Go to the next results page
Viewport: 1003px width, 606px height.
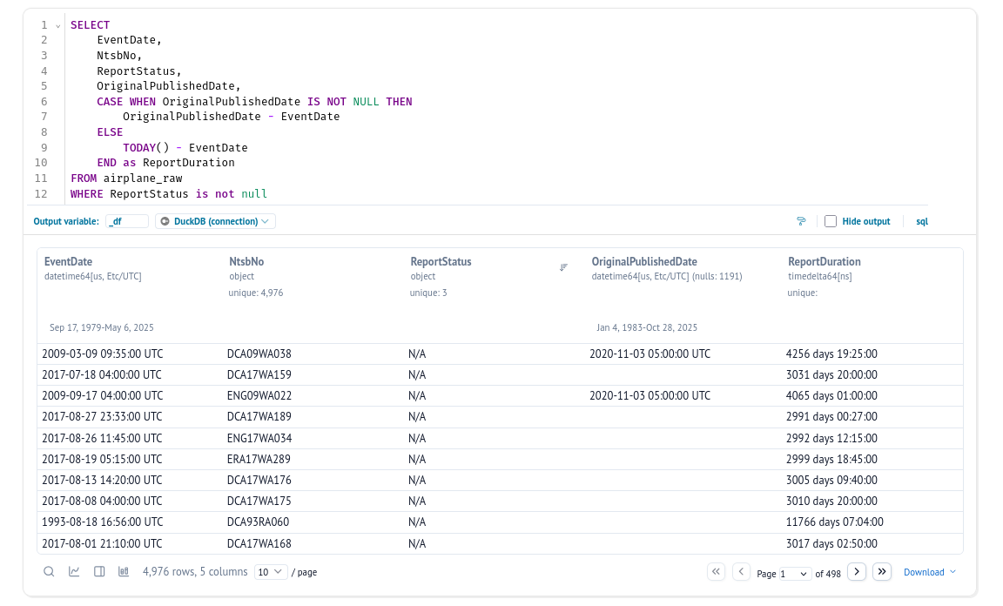(857, 572)
